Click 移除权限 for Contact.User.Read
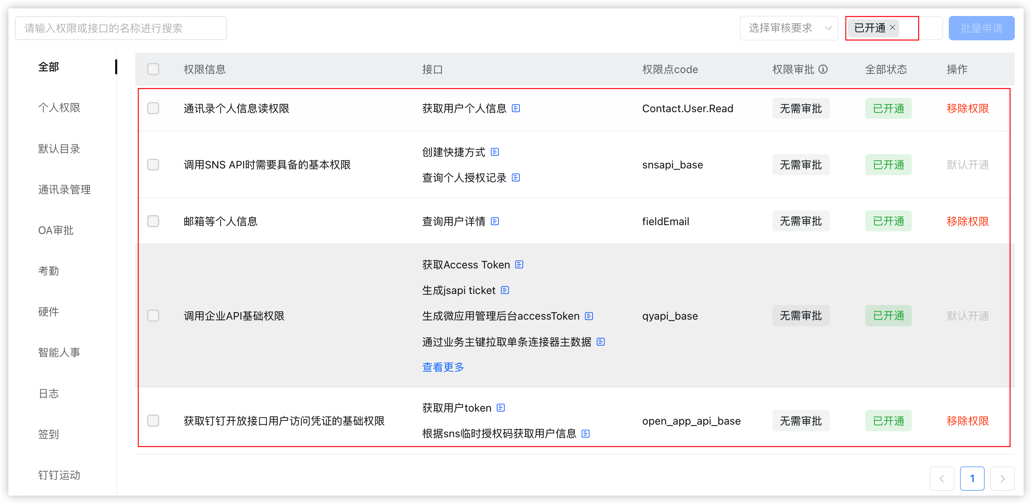The width and height of the screenshot is (1032, 504). 967,108
